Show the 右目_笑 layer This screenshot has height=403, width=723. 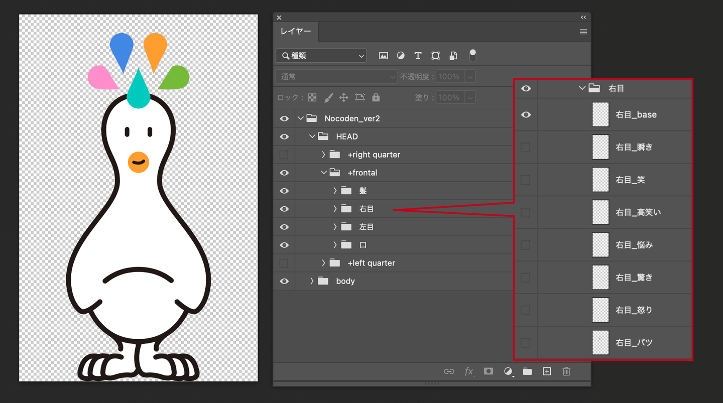526,180
